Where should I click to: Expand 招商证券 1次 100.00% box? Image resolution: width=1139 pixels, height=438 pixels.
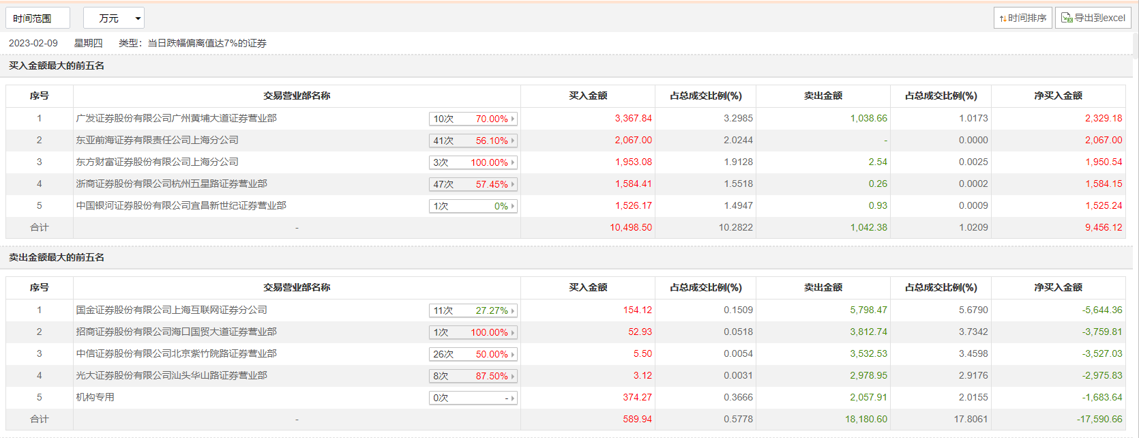473,332
